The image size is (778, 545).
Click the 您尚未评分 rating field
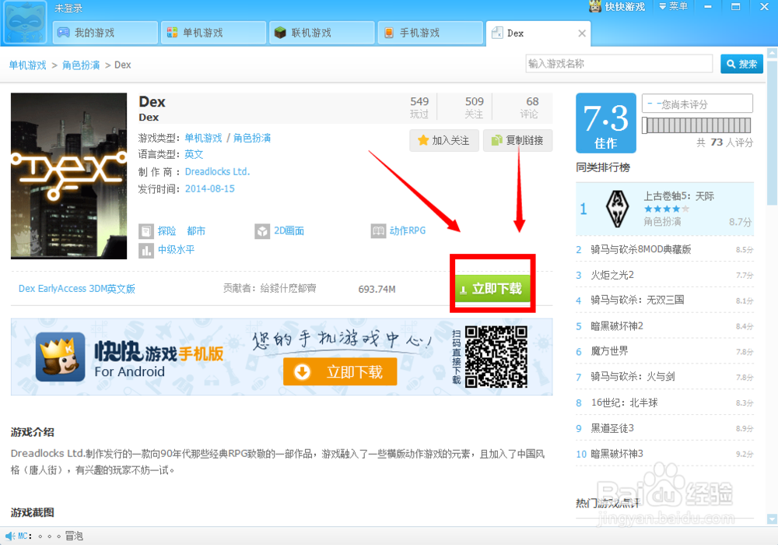pyautogui.click(x=697, y=104)
